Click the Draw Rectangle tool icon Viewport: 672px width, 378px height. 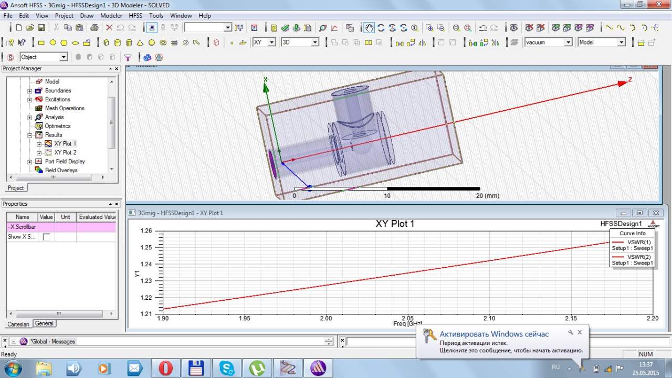(41, 43)
